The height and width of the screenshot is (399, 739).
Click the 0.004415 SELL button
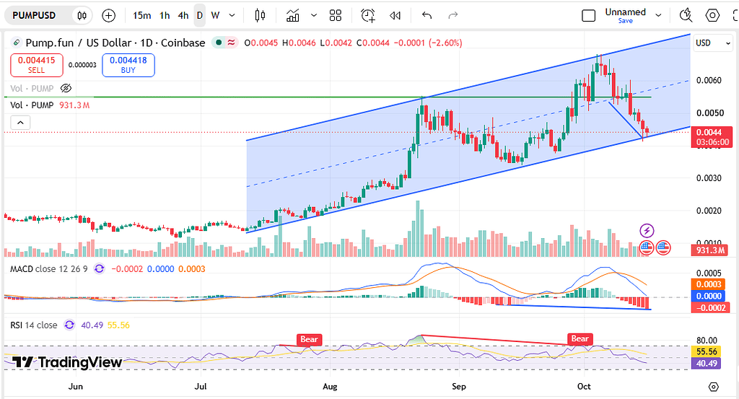point(37,65)
